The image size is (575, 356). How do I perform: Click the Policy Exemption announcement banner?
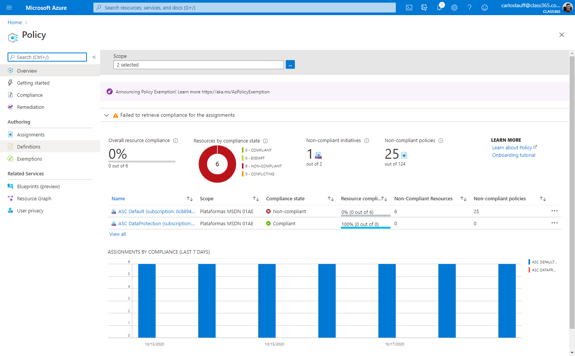point(335,91)
